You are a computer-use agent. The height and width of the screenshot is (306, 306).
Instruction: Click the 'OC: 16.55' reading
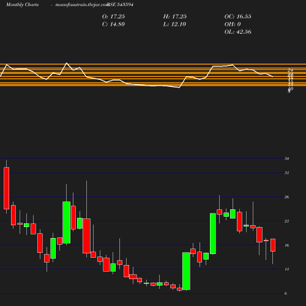238,17
